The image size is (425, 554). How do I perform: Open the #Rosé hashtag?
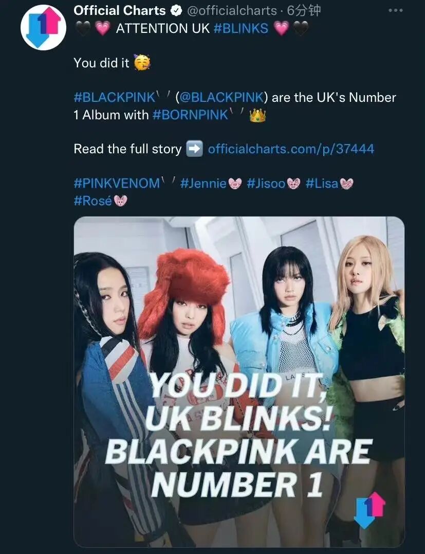[93, 201]
